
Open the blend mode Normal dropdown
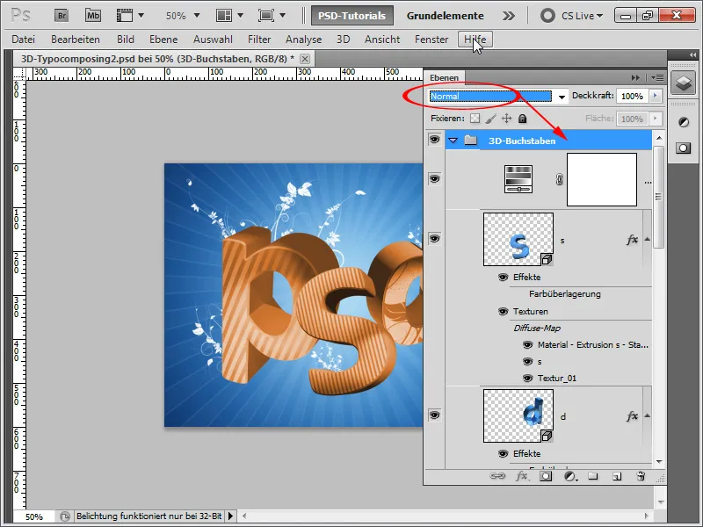tap(562, 97)
